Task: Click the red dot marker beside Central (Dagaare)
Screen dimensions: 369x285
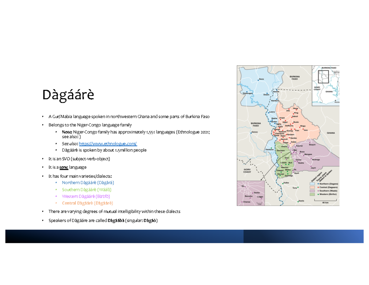Action: 318,187
